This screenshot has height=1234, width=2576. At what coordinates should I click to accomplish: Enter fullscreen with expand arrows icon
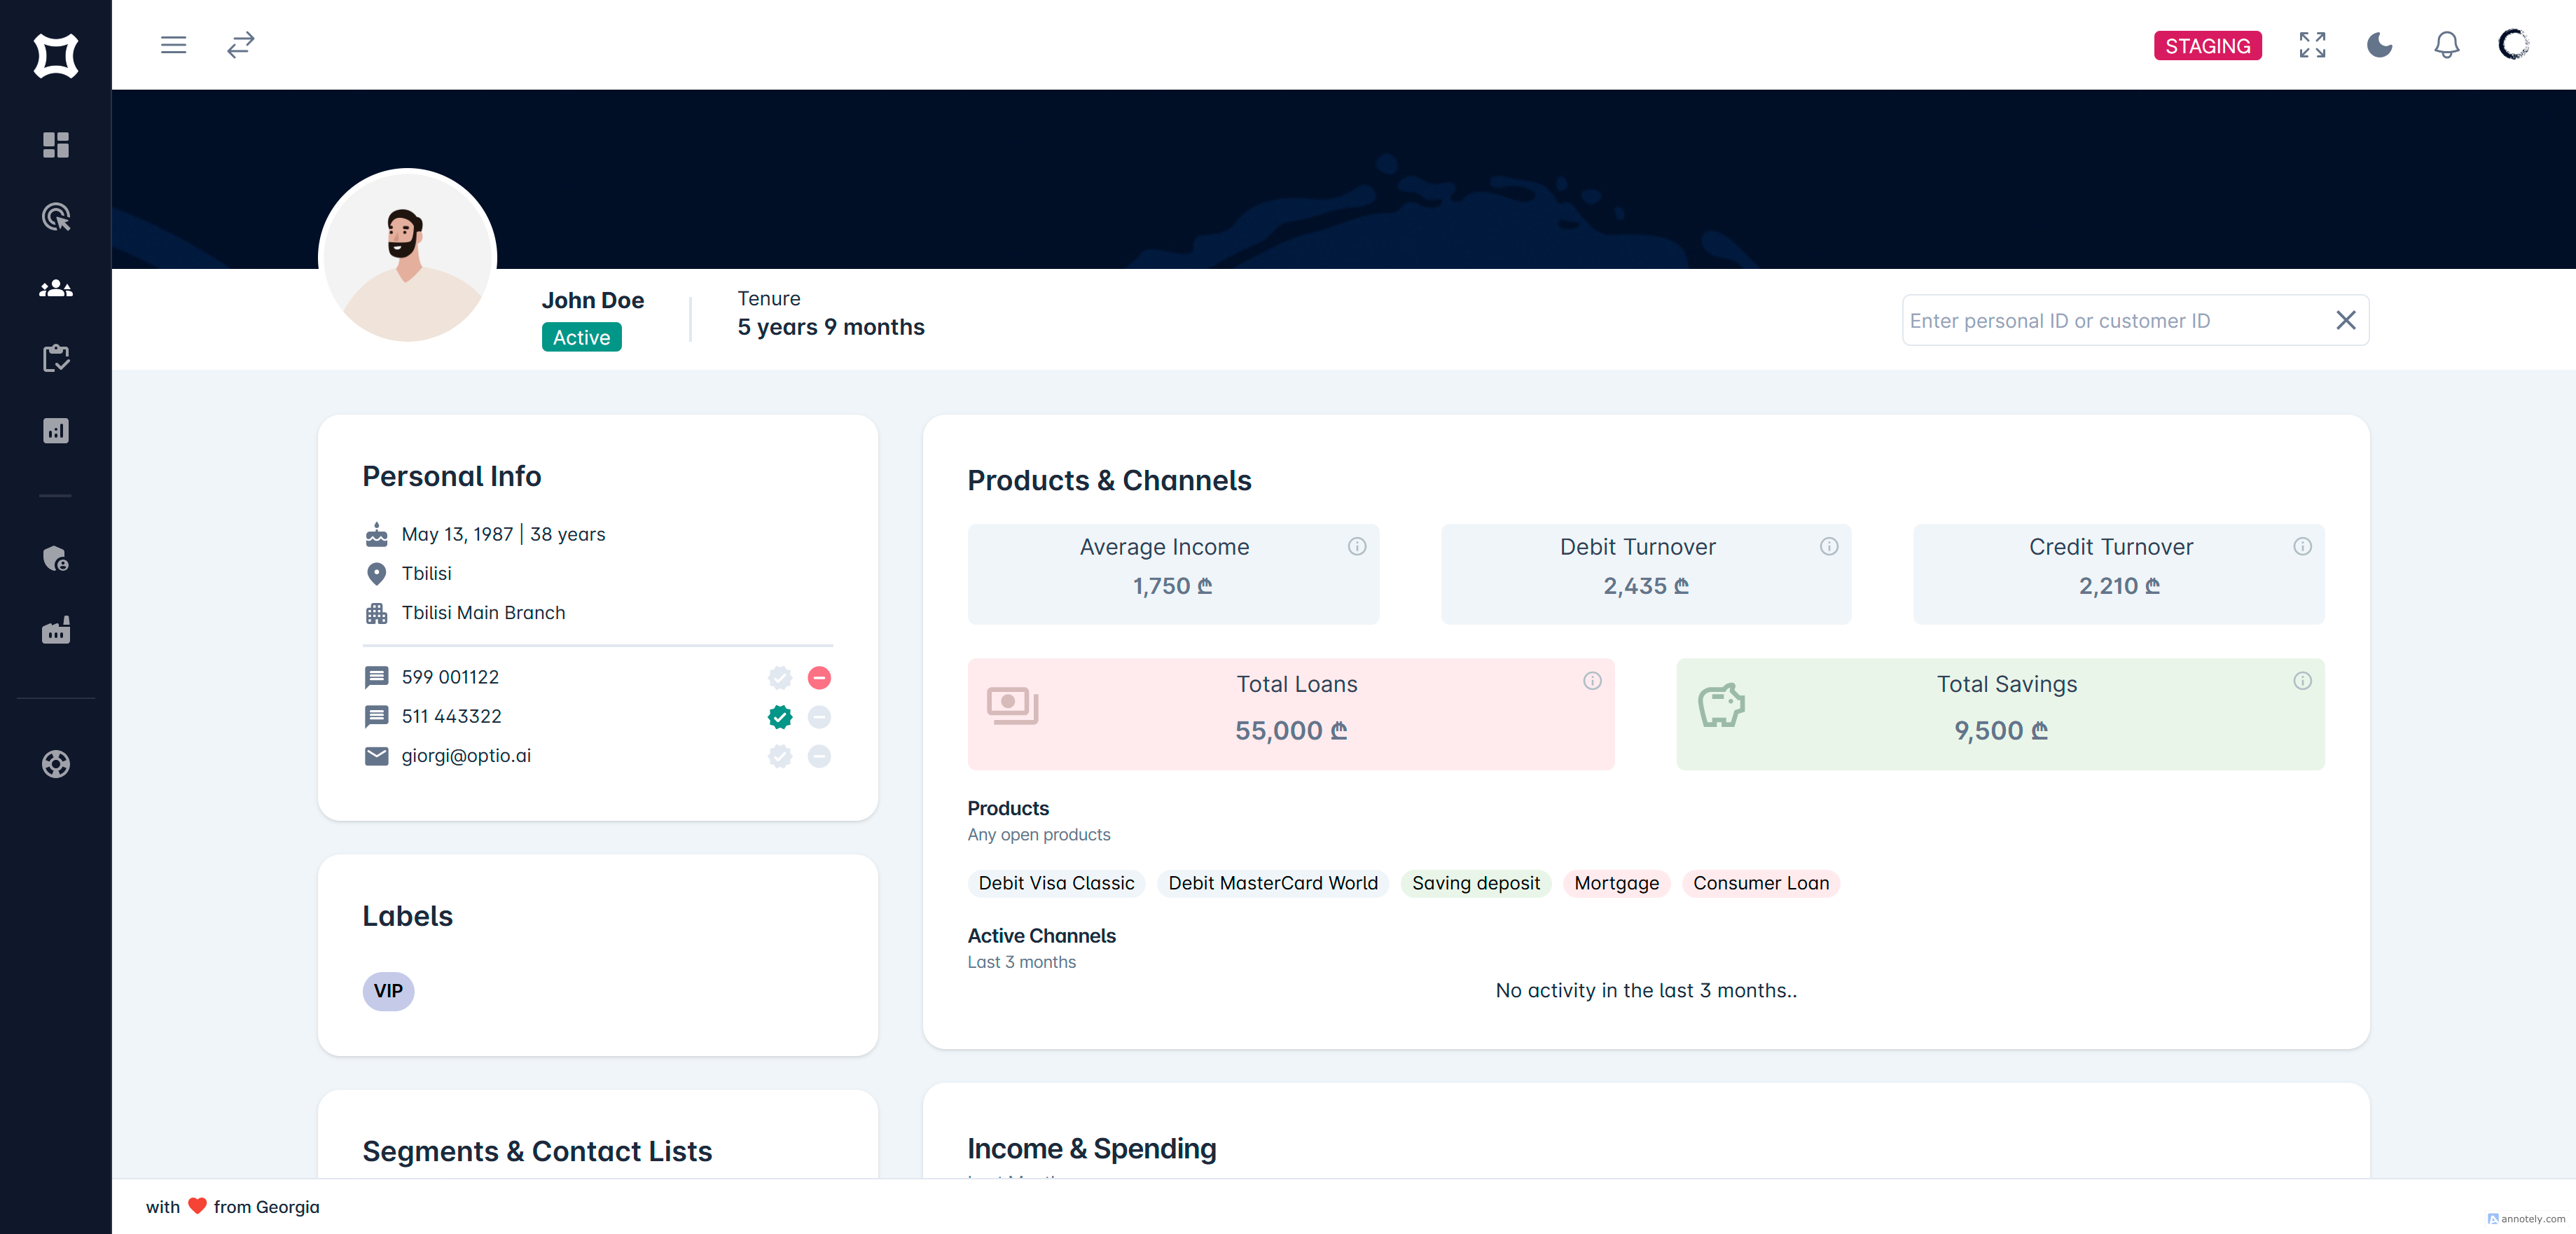2312,45
